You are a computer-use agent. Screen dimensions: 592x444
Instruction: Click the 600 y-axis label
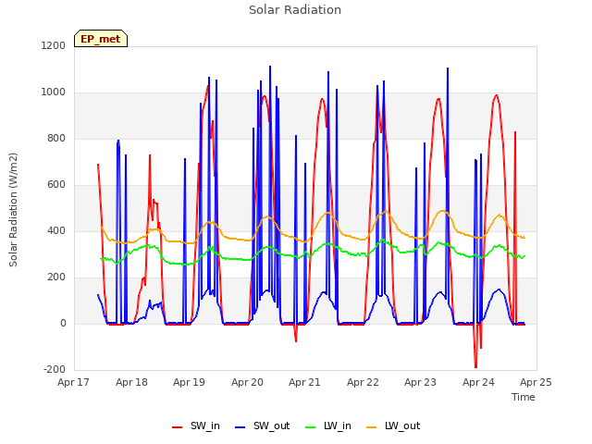click(56, 185)
